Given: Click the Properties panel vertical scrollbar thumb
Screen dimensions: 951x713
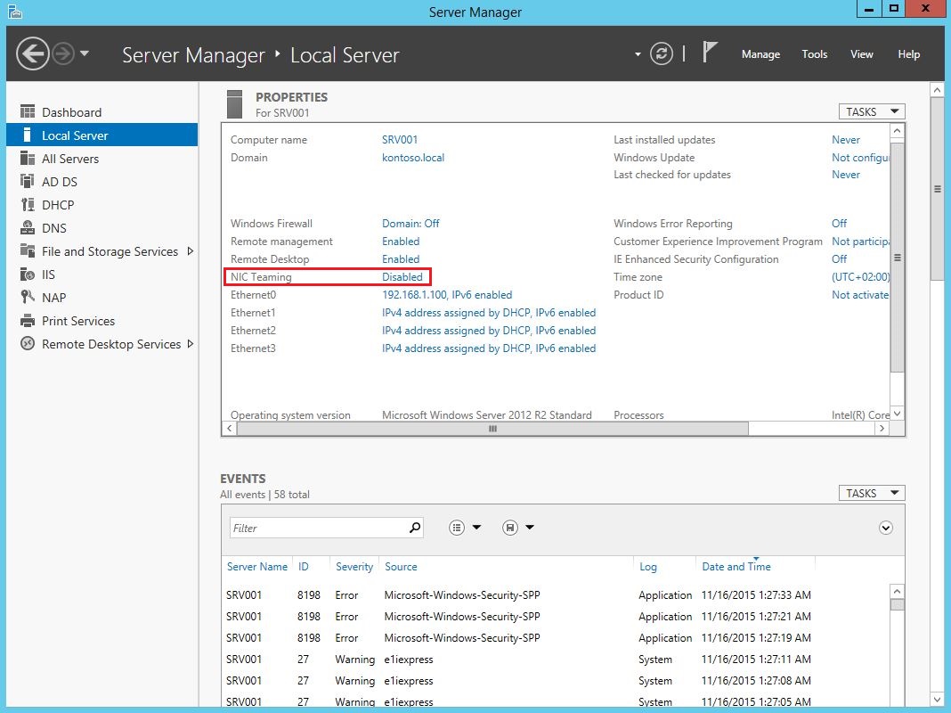Looking at the screenshot, I should 897,258.
